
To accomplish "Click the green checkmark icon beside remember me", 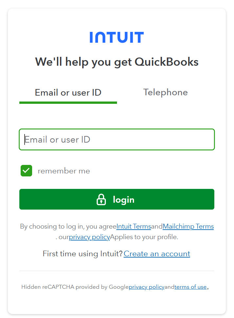I will [26, 171].
